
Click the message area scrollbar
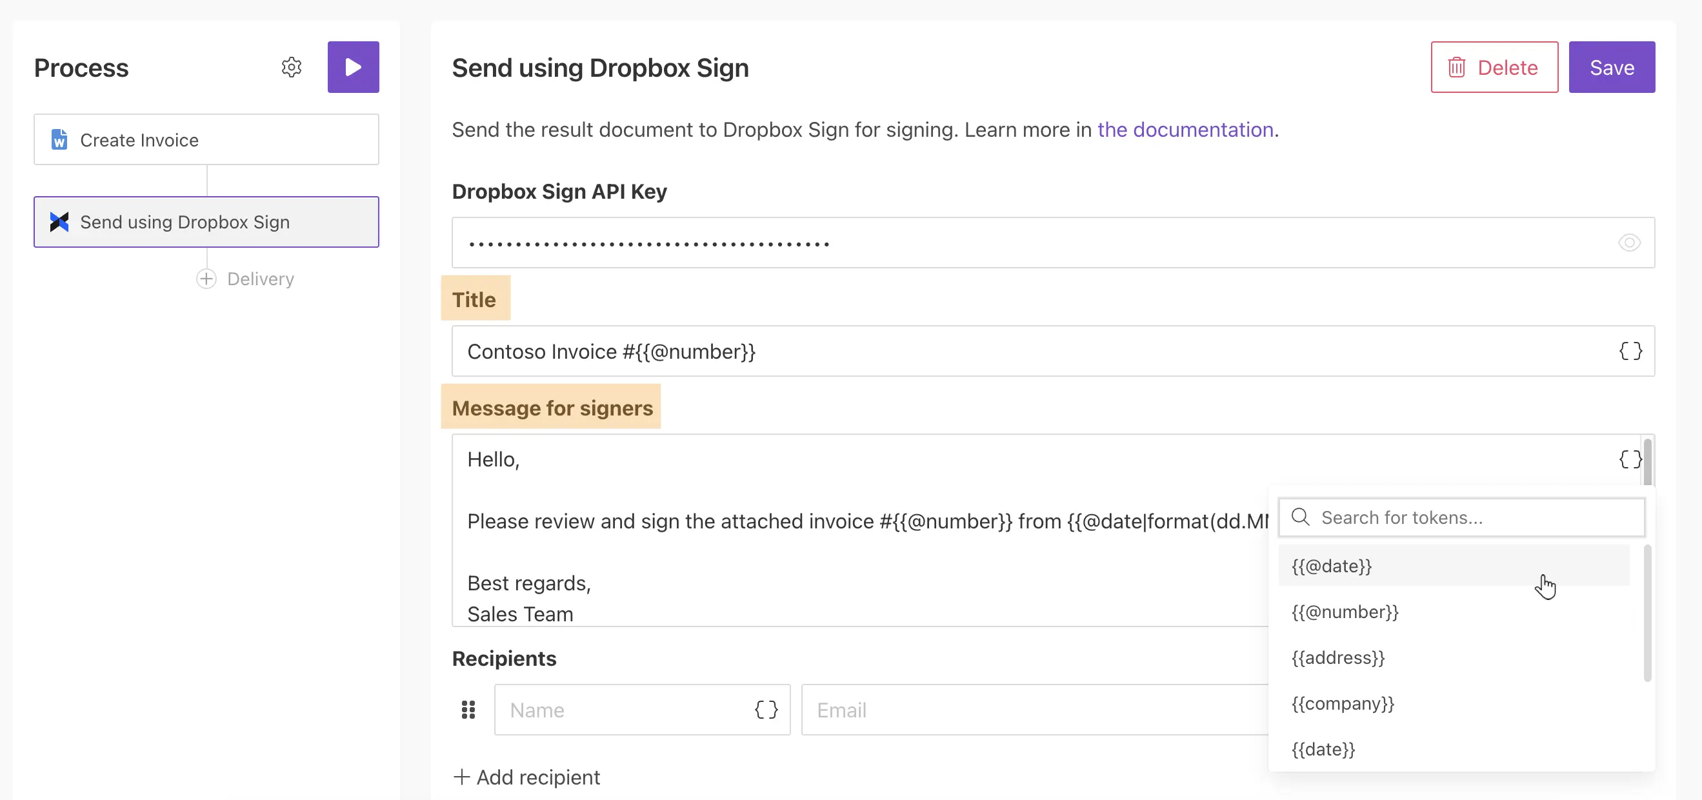pos(1648,463)
